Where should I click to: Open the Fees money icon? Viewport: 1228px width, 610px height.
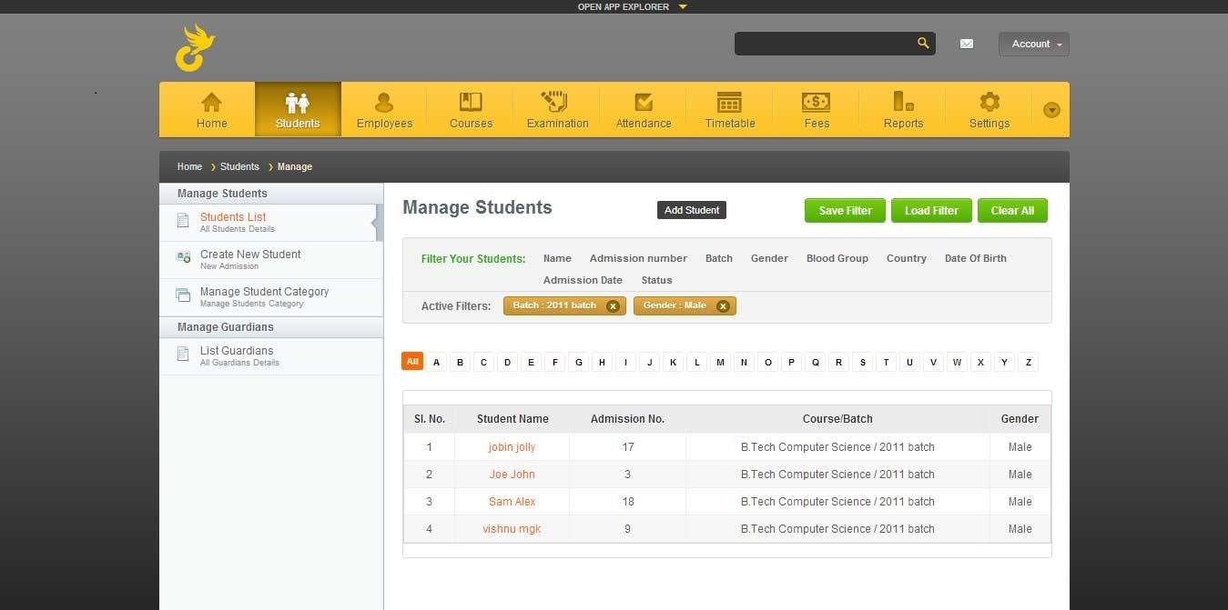(816, 102)
